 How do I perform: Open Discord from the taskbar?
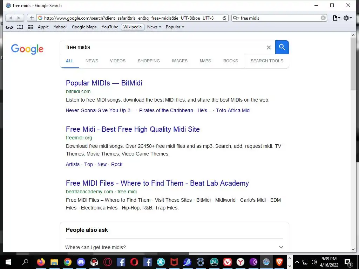[x=81, y=262]
